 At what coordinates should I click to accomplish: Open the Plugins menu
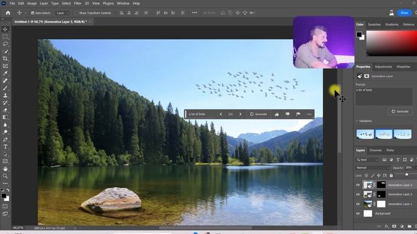coord(108,3)
